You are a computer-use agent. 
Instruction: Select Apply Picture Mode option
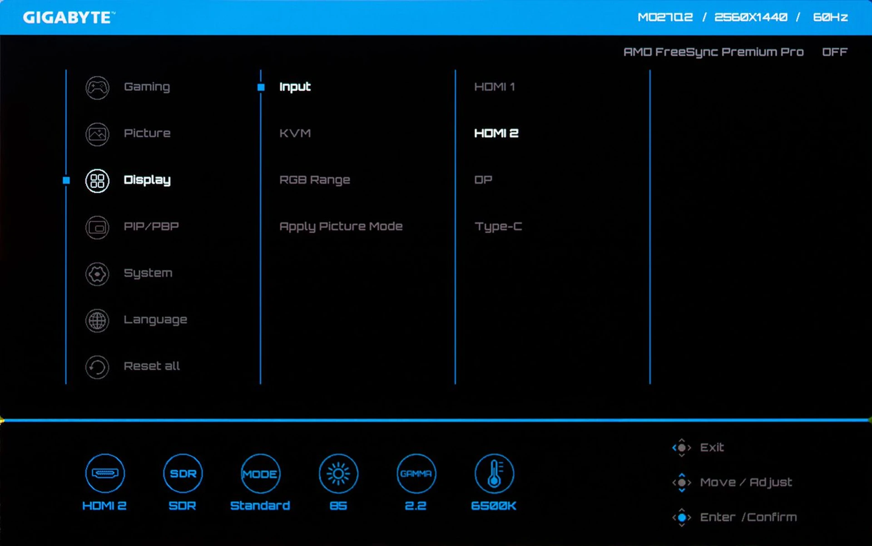coord(341,226)
